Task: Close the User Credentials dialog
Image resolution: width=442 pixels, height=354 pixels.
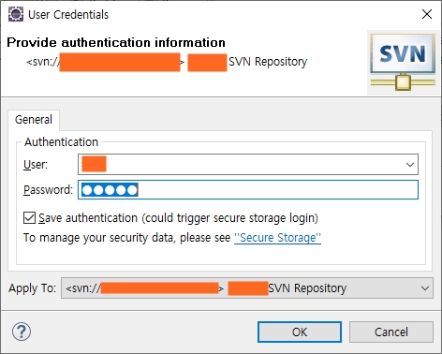Action: (x=427, y=14)
